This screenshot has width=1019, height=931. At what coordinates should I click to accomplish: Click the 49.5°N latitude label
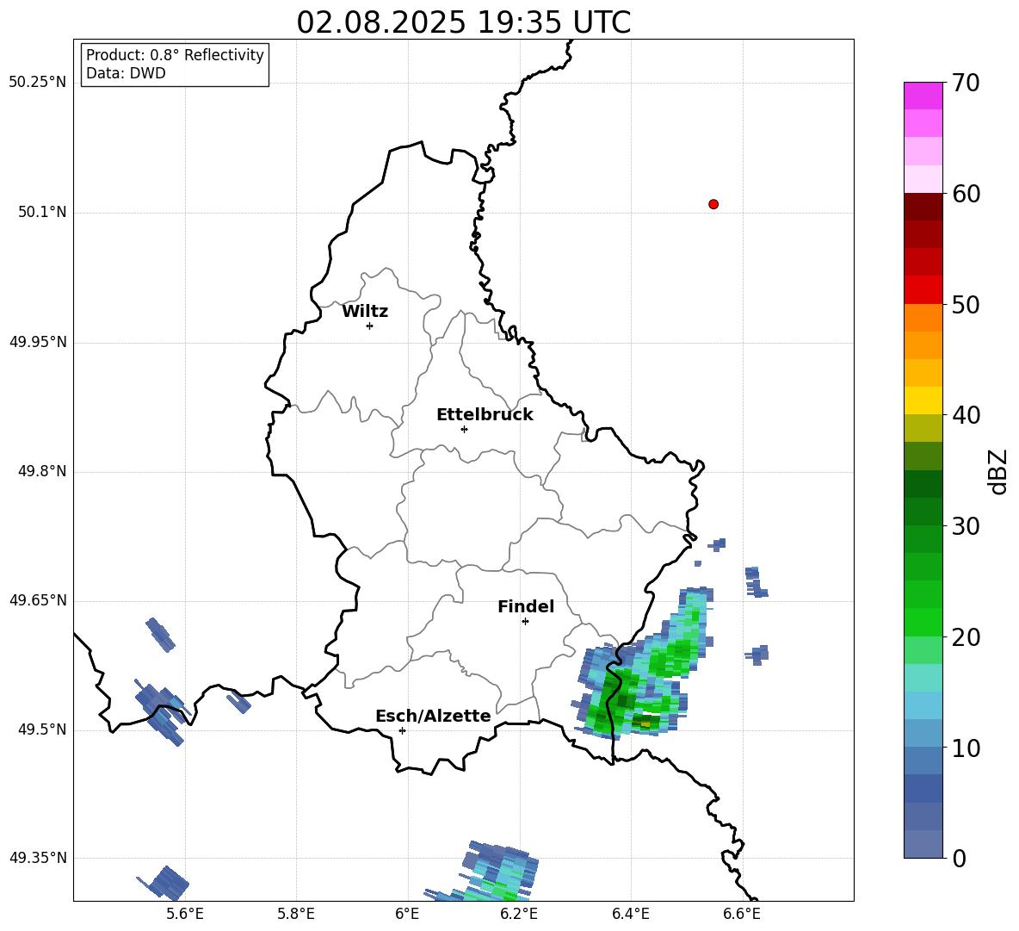pyautogui.click(x=42, y=730)
